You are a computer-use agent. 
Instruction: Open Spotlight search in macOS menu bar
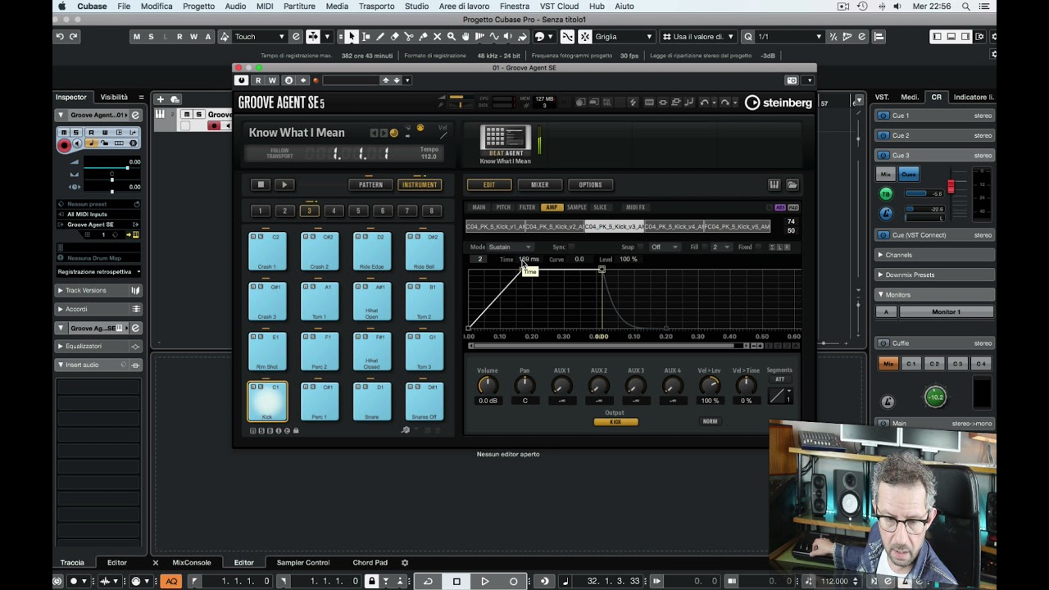tap(966, 7)
